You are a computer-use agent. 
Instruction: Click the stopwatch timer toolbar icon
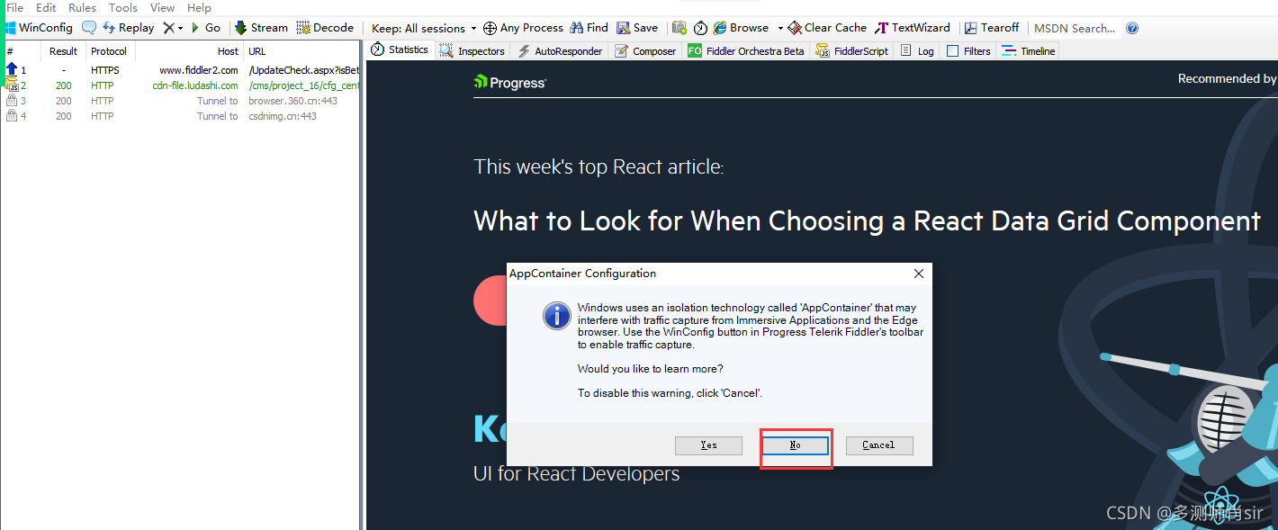point(700,28)
